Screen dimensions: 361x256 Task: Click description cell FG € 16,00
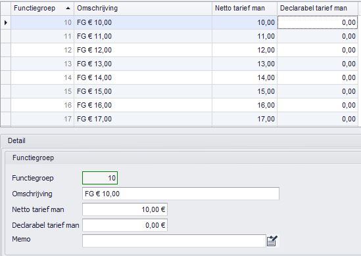coord(143,105)
